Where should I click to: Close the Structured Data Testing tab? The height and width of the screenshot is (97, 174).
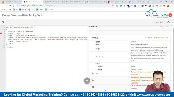42,2
